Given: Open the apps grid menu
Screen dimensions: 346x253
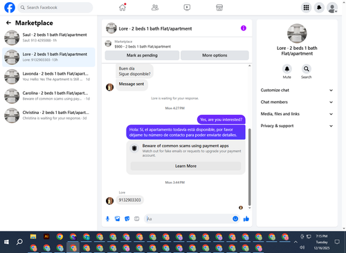Looking at the screenshot, I should 306,8.
